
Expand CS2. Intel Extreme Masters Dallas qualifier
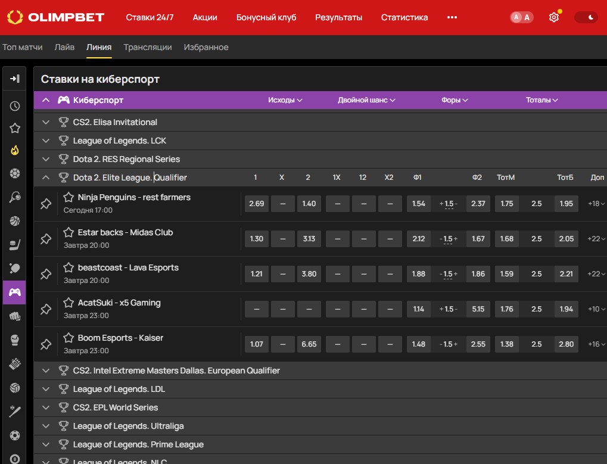pos(46,370)
